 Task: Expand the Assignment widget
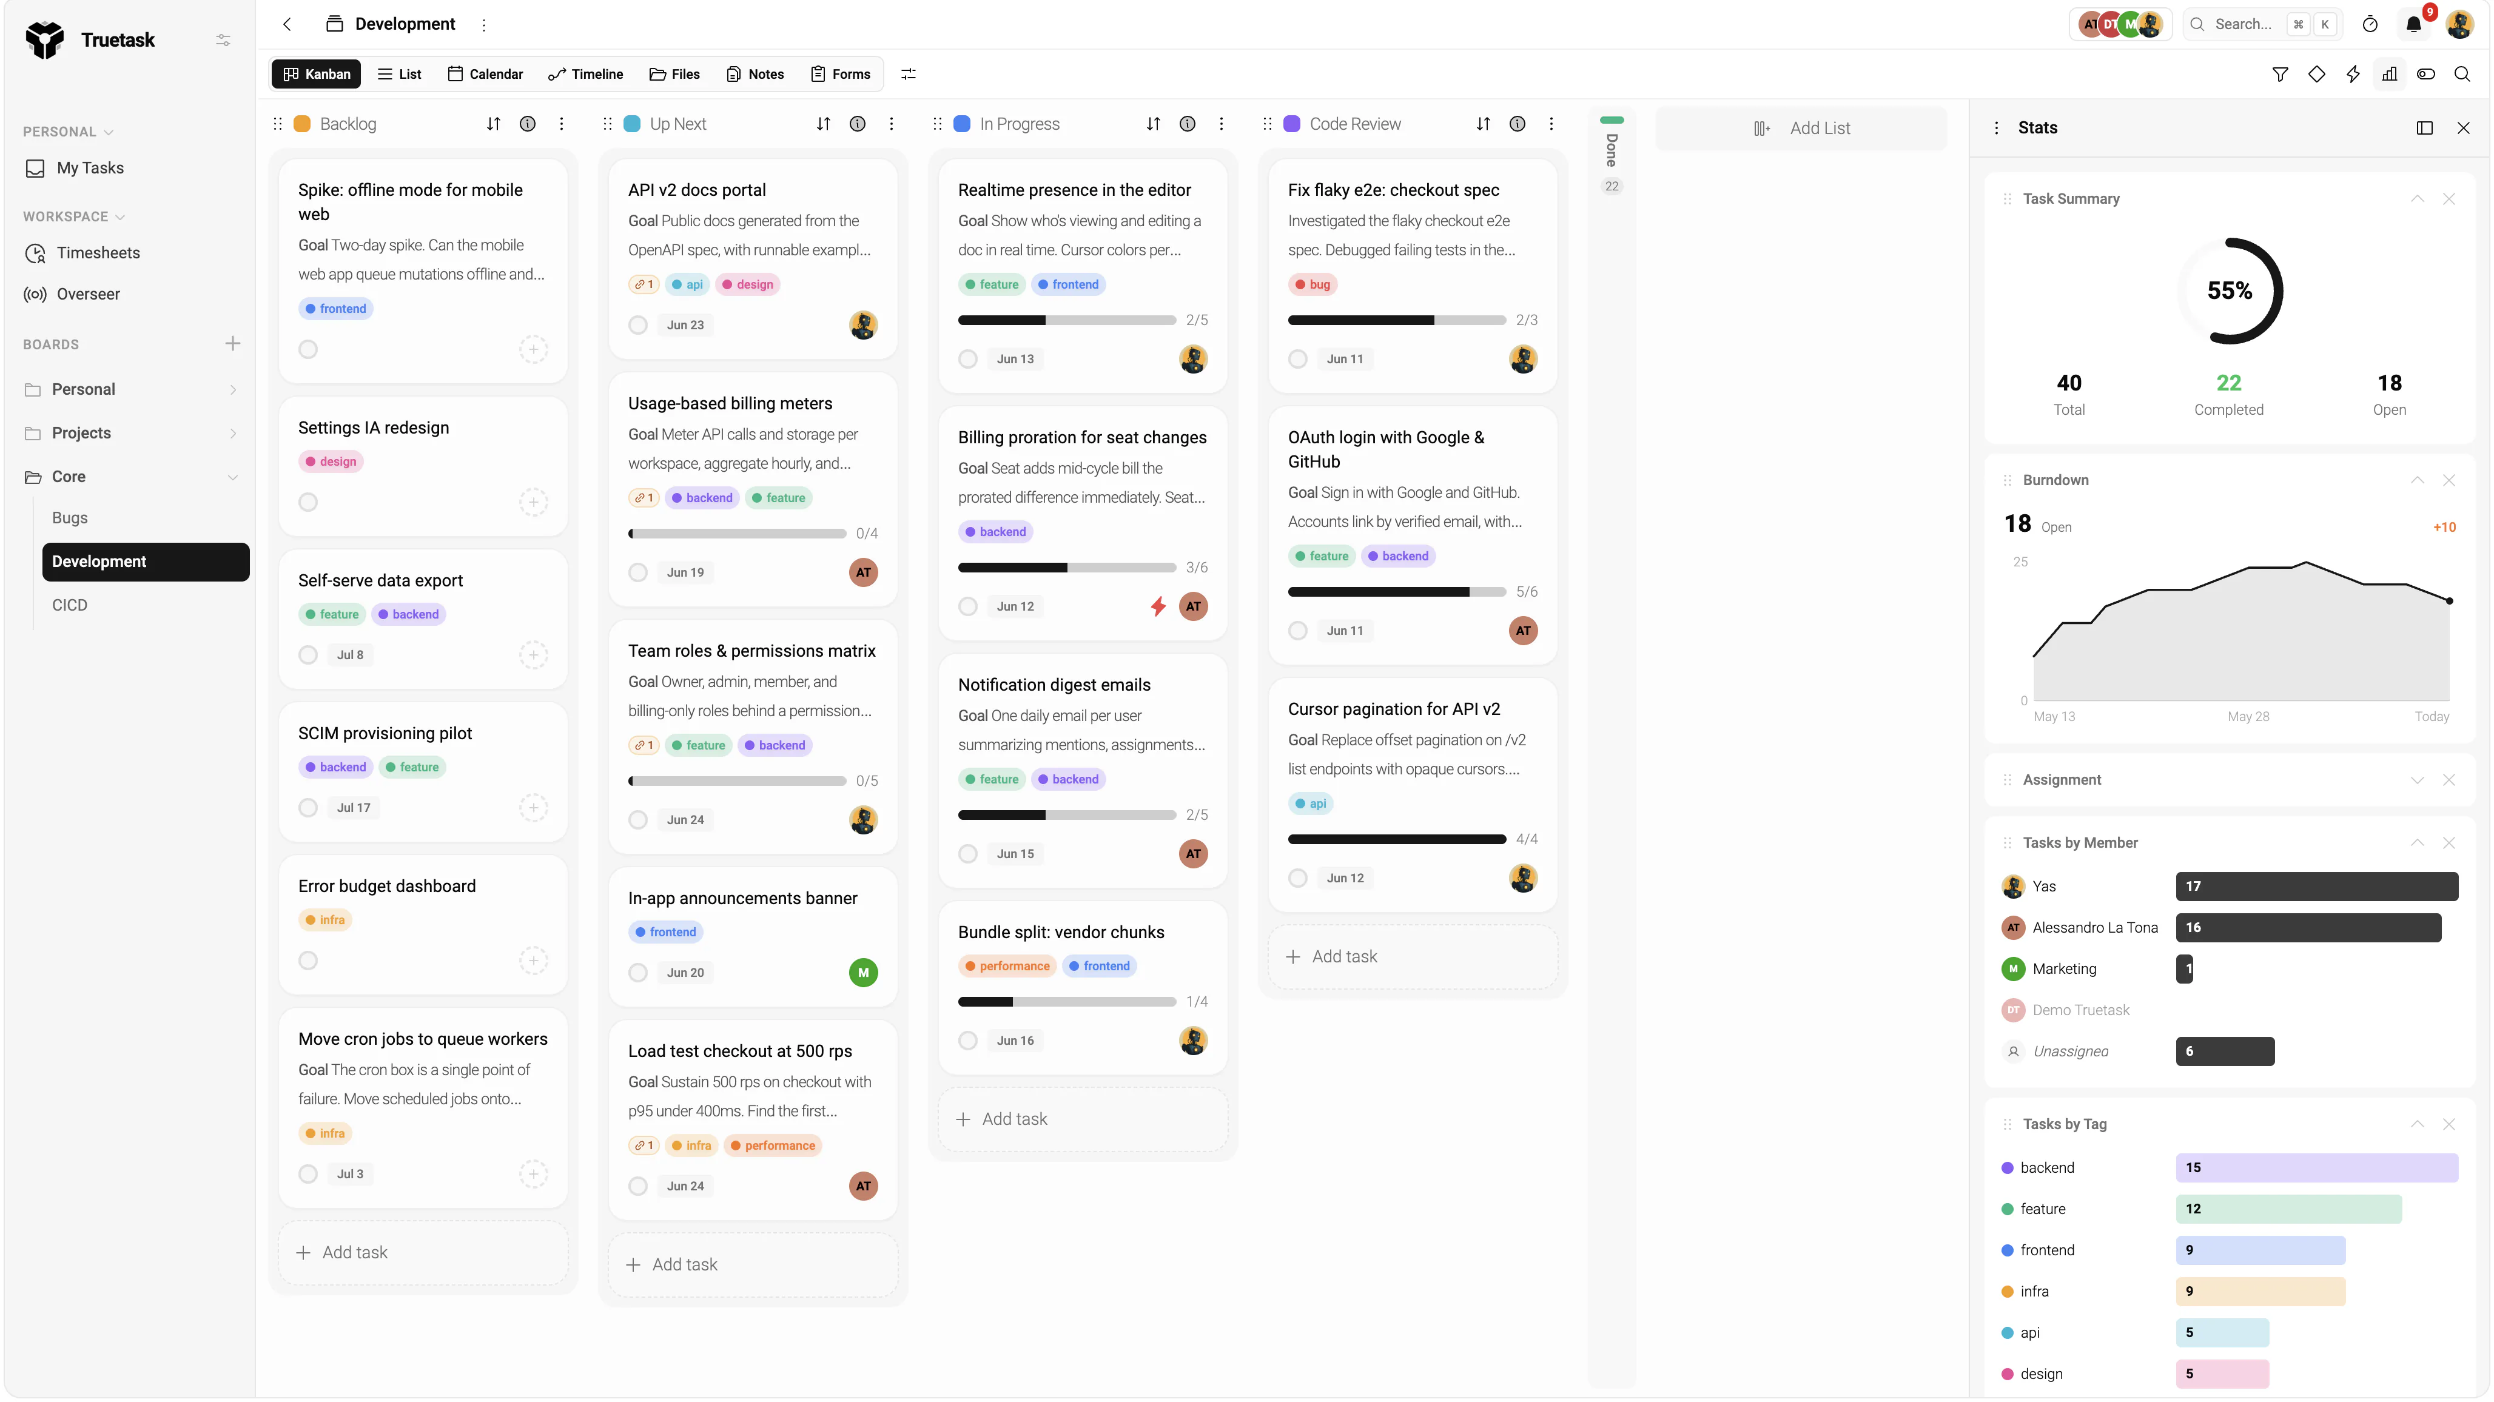point(2418,780)
